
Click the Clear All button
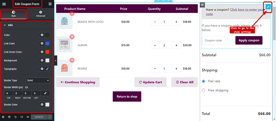tap(185, 82)
